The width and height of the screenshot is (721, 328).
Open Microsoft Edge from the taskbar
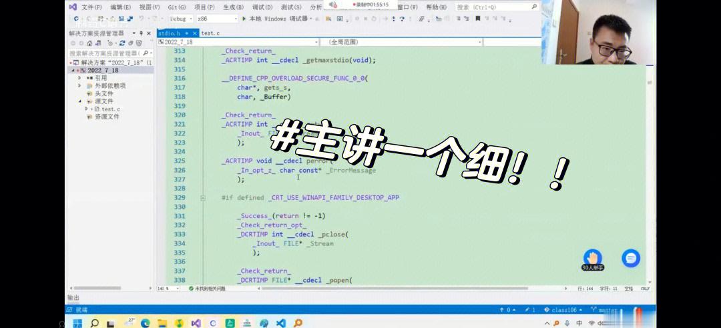click(x=146, y=323)
